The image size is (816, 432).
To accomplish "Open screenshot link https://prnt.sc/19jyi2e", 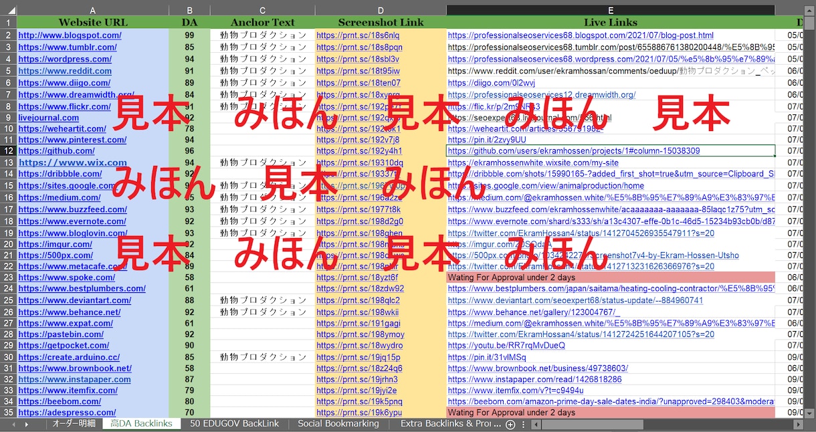I will pyautogui.click(x=356, y=391).
